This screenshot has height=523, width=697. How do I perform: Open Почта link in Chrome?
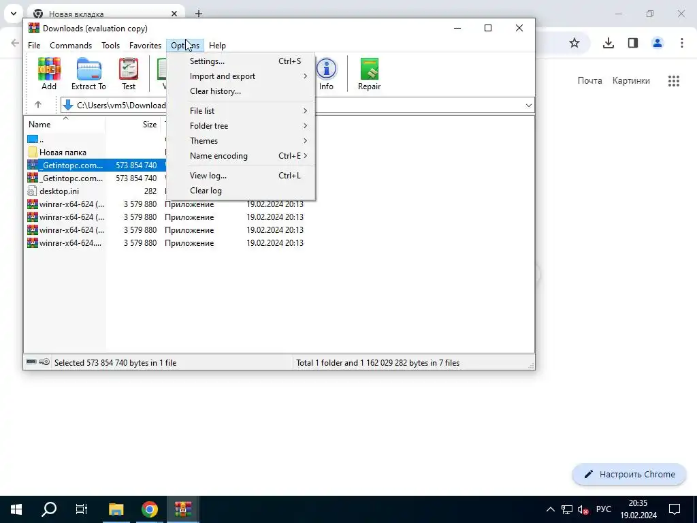[589, 80]
